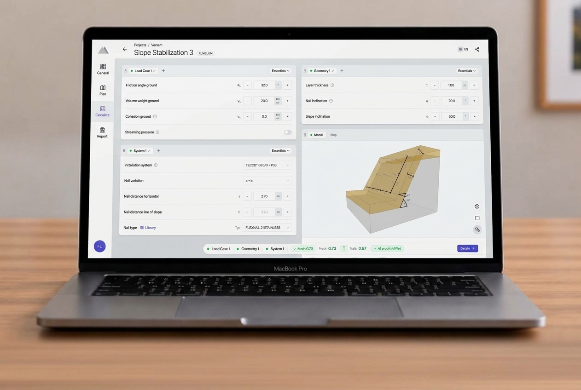Increase the Friction angle ground value
581x390 pixels.
click(287, 85)
